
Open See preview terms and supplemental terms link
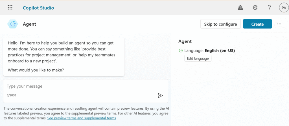tap(82, 118)
